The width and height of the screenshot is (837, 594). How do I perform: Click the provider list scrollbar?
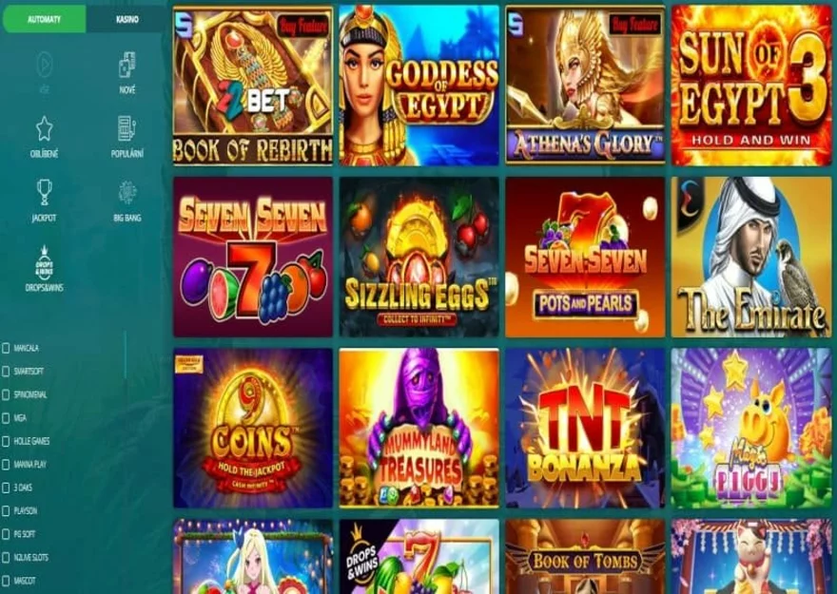coord(126,354)
